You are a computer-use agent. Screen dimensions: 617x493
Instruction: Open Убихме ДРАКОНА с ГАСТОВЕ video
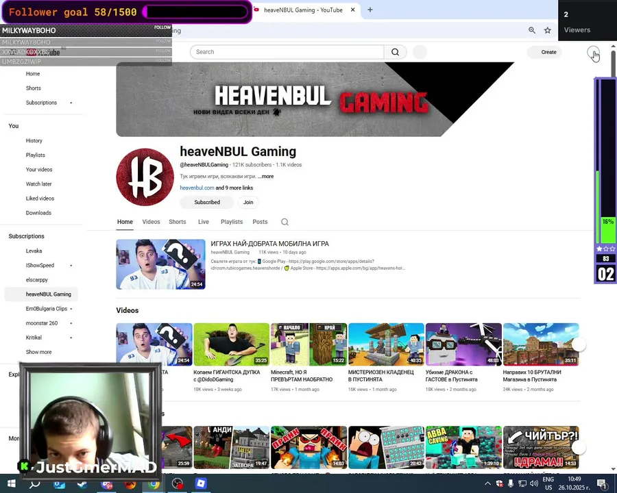(463, 344)
